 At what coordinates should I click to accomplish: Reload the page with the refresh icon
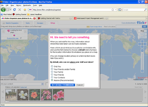click(15, 10)
